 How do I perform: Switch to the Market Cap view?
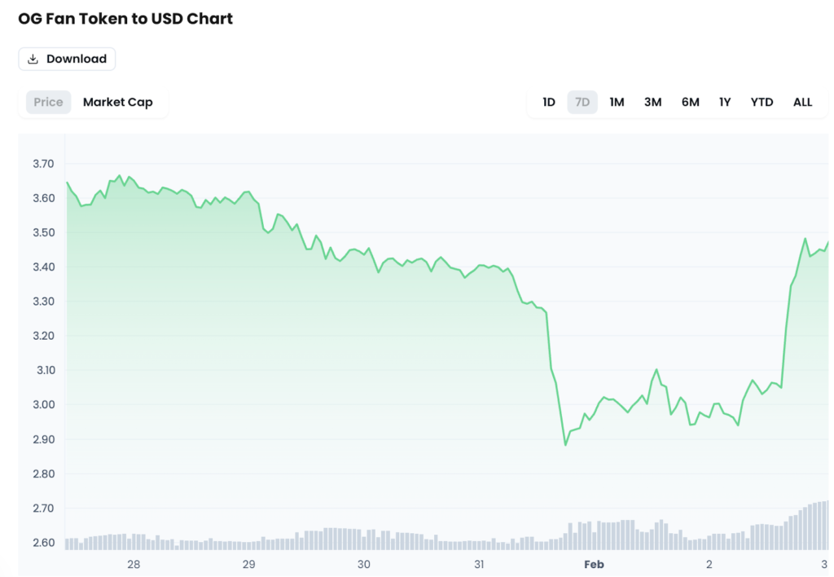coord(118,102)
